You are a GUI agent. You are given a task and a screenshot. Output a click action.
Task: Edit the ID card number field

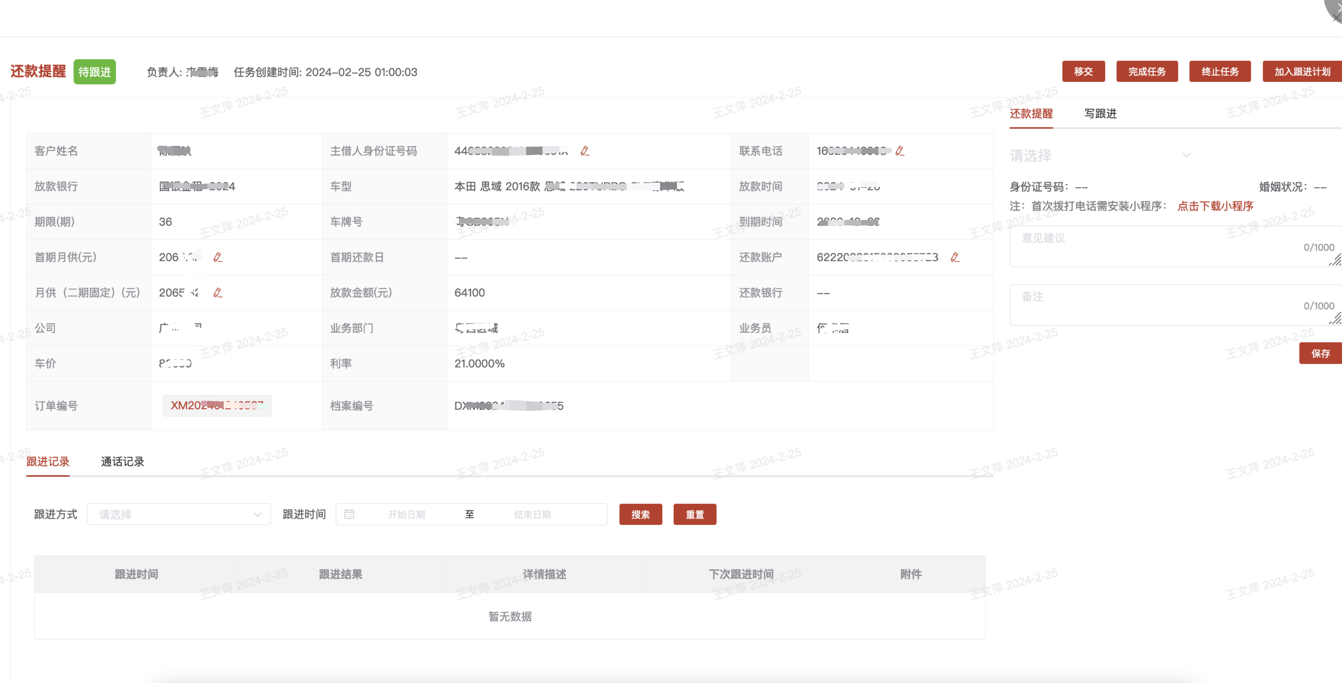pos(585,151)
